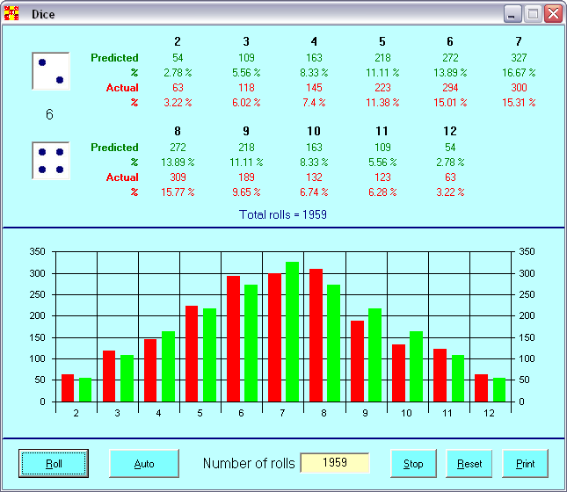The width and height of the screenshot is (567, 492).
Task: Stop the auto rolling
Action: (413, 463)
